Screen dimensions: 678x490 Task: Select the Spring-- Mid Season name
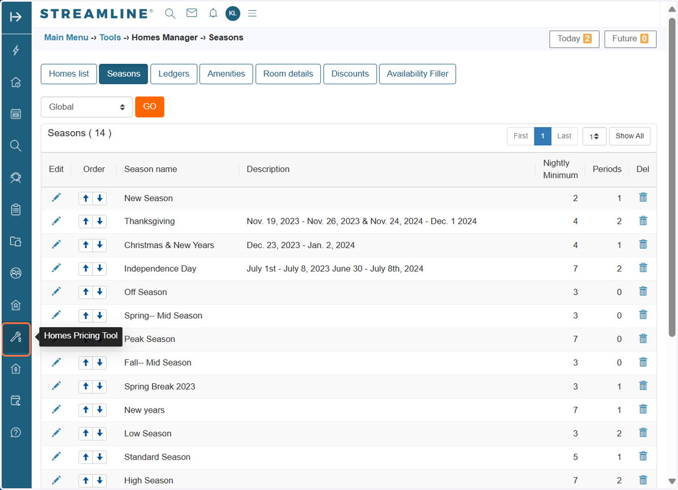[163, 316]
